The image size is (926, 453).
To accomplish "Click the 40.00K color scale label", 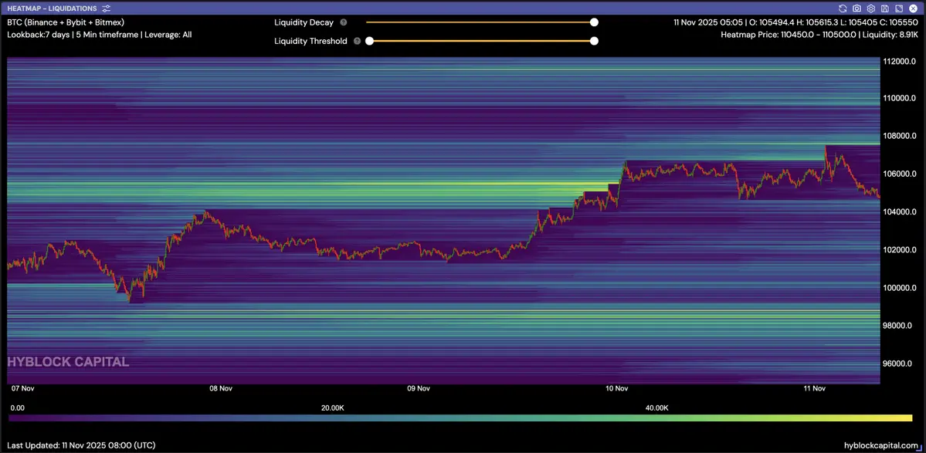I will pyautogui.click(x=657, y=407).
